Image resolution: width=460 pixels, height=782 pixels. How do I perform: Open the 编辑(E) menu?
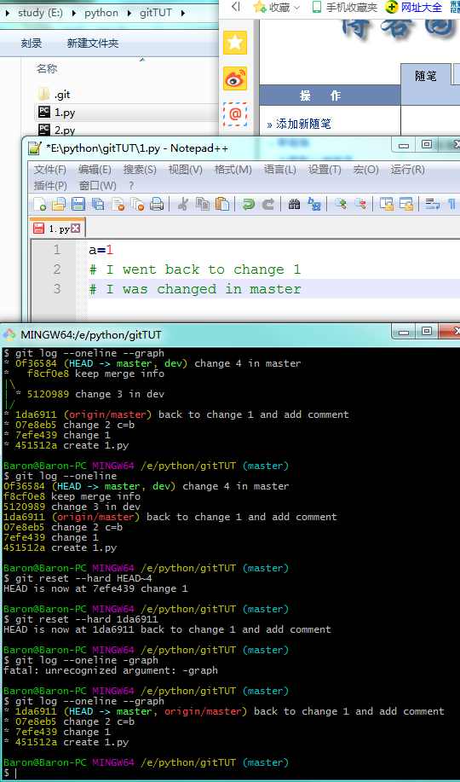95,170
